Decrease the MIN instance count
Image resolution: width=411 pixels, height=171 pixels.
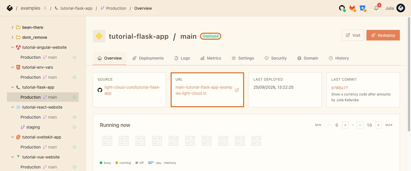coord(328,125)
